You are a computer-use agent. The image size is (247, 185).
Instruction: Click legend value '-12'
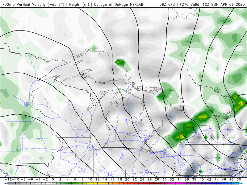tap(8, 179)
